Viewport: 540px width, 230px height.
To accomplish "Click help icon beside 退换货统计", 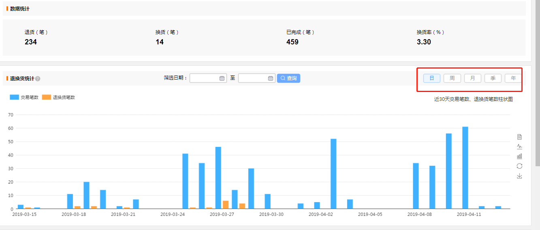I will click(x=38, y=79).
